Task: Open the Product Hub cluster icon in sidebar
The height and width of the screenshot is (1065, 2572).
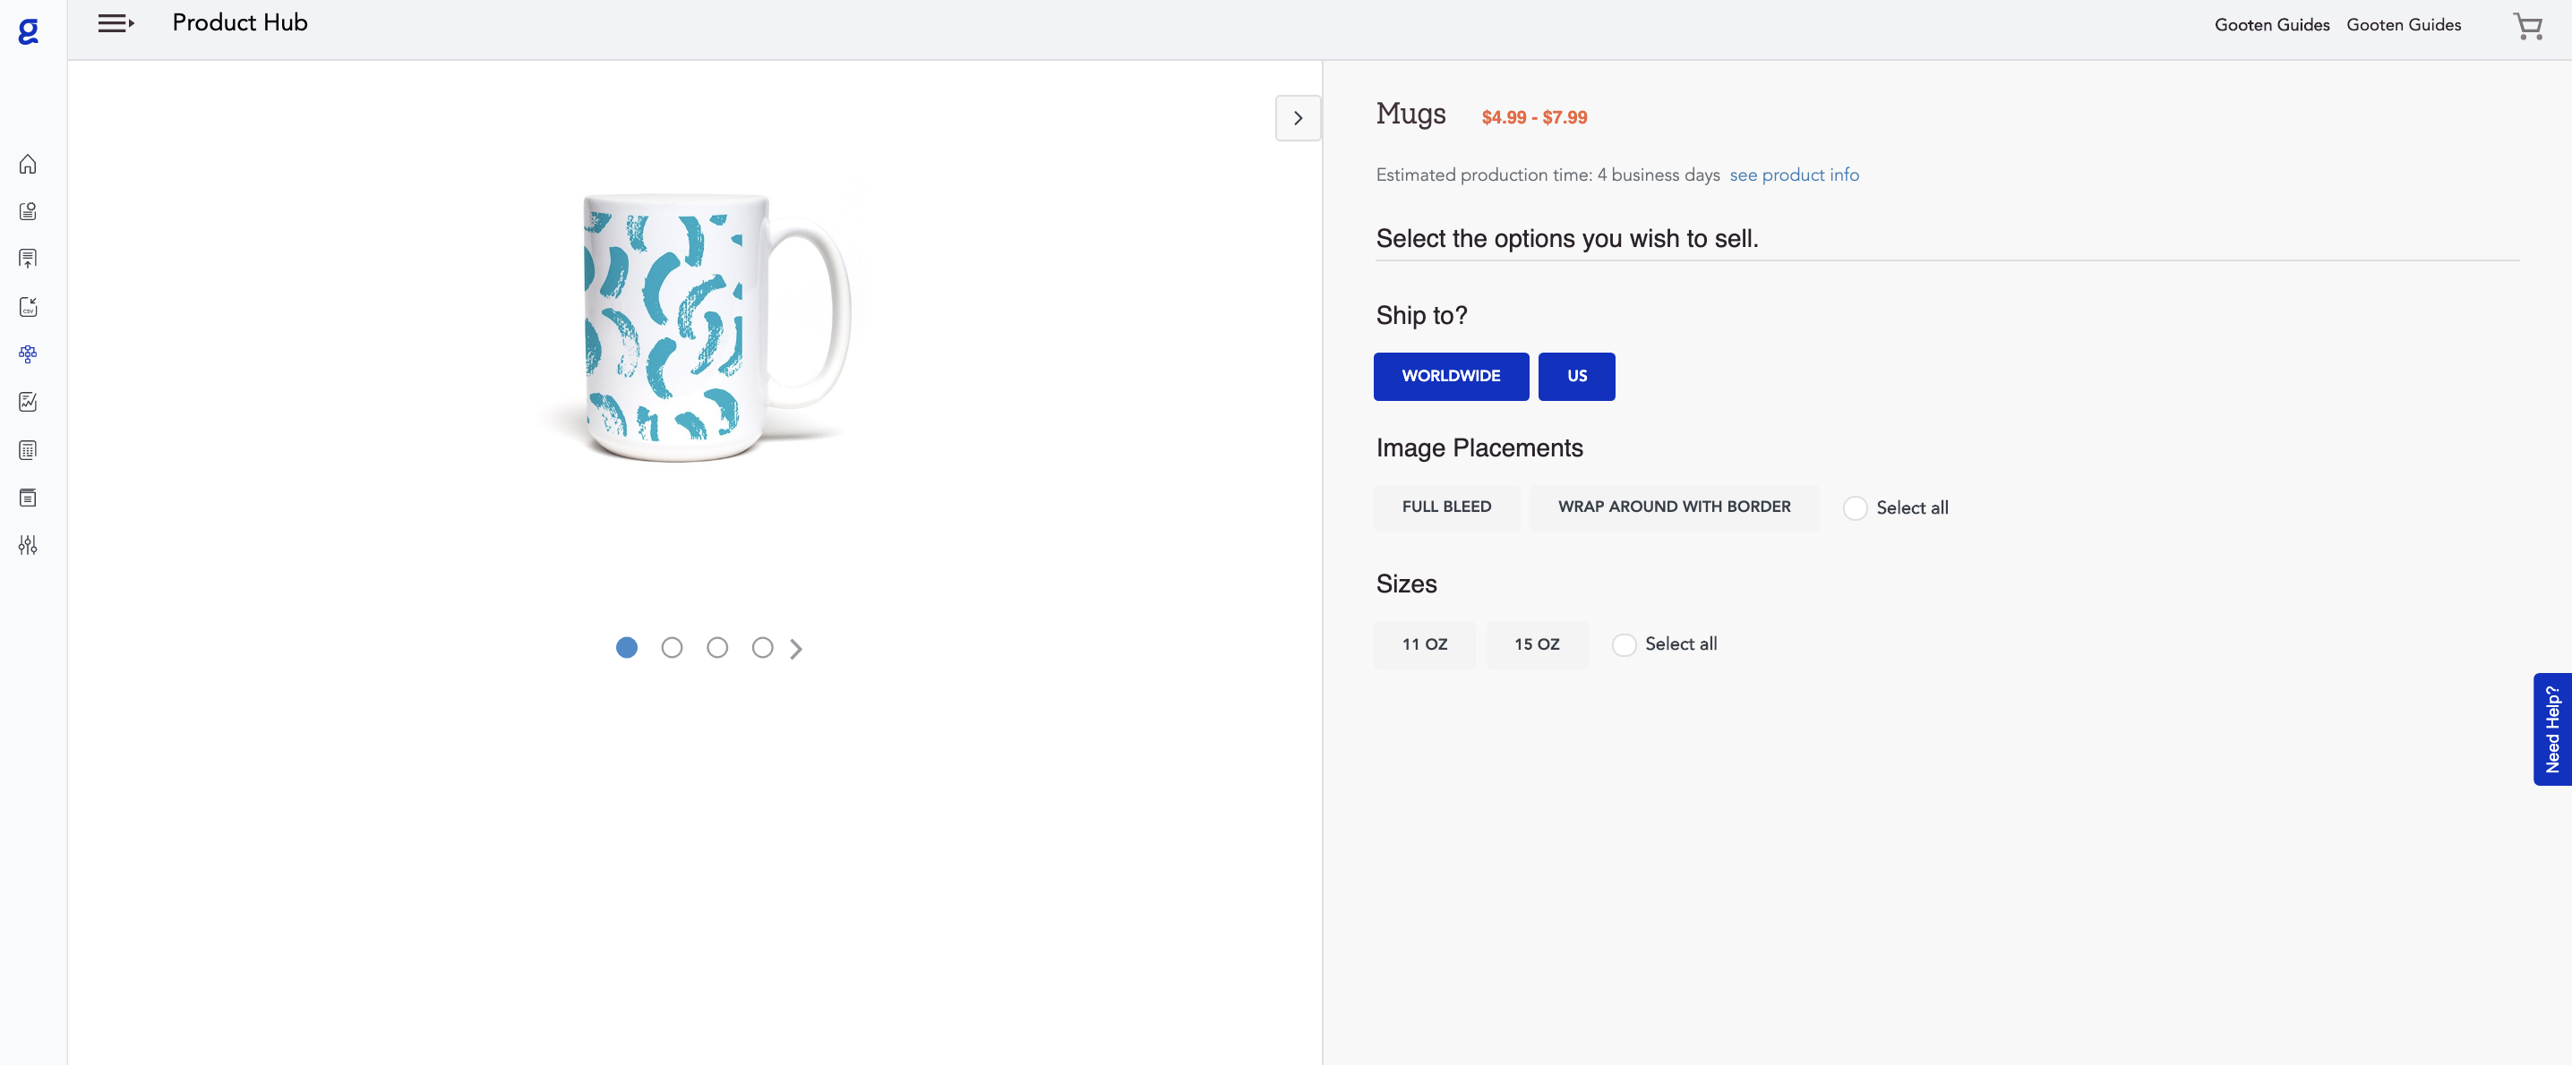Action: pyautogui.click(x=28, y=354)
